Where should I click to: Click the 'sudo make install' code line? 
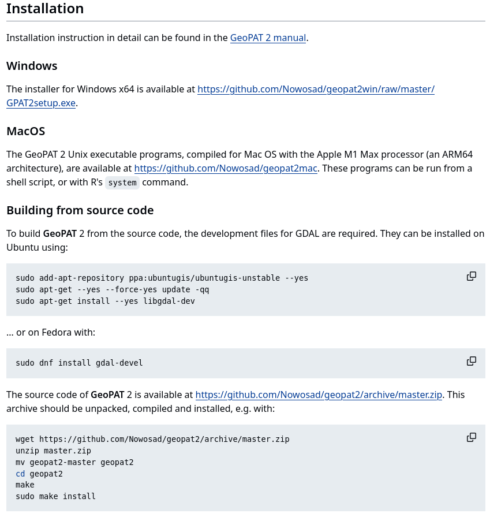(55, 496)
